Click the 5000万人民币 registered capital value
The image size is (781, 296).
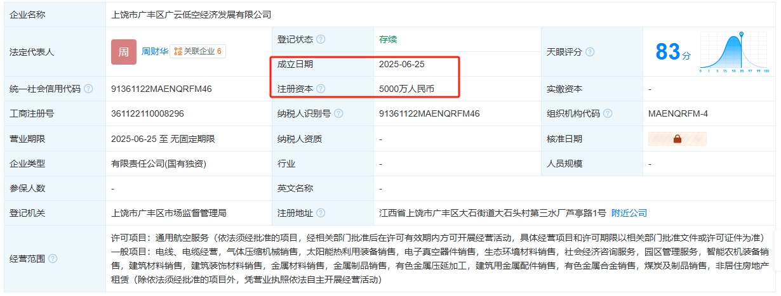point(406,89)
